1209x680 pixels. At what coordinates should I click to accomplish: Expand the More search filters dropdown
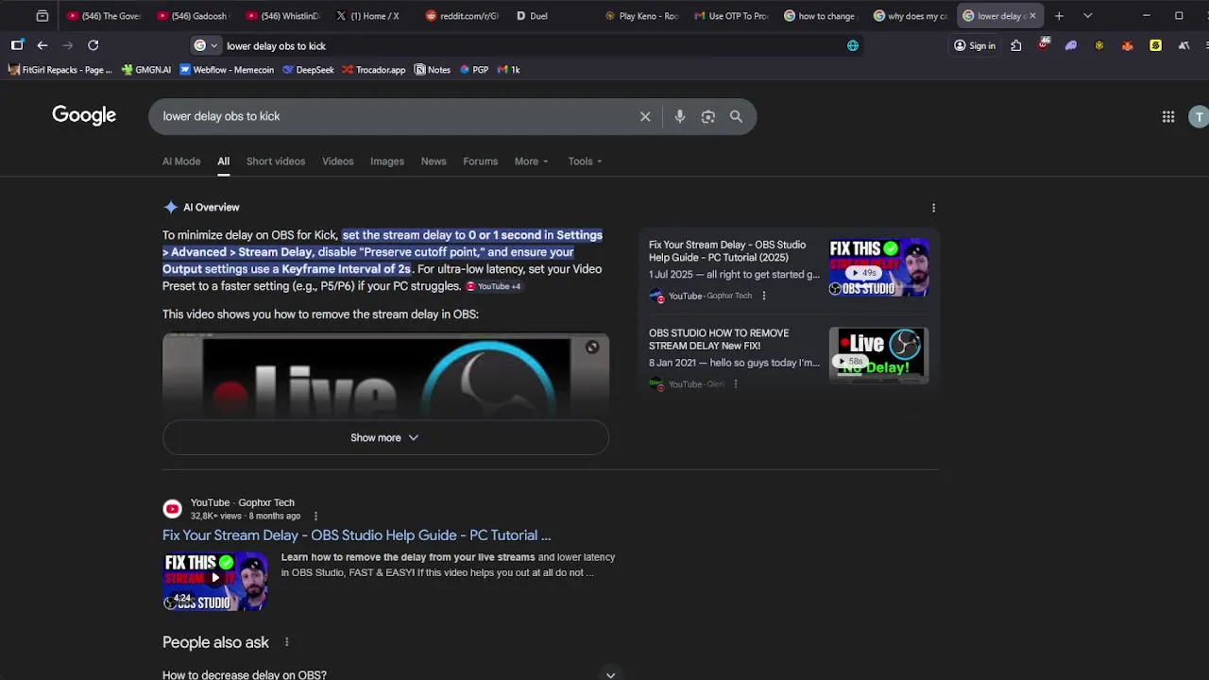[x=531, y=161]
